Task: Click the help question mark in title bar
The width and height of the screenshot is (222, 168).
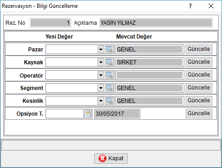Action: pyautogui.click(x=190, y=6)
